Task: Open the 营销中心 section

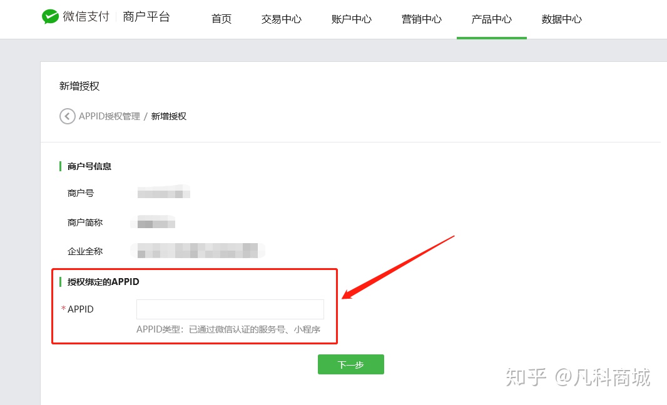Action: click(421, 19)
